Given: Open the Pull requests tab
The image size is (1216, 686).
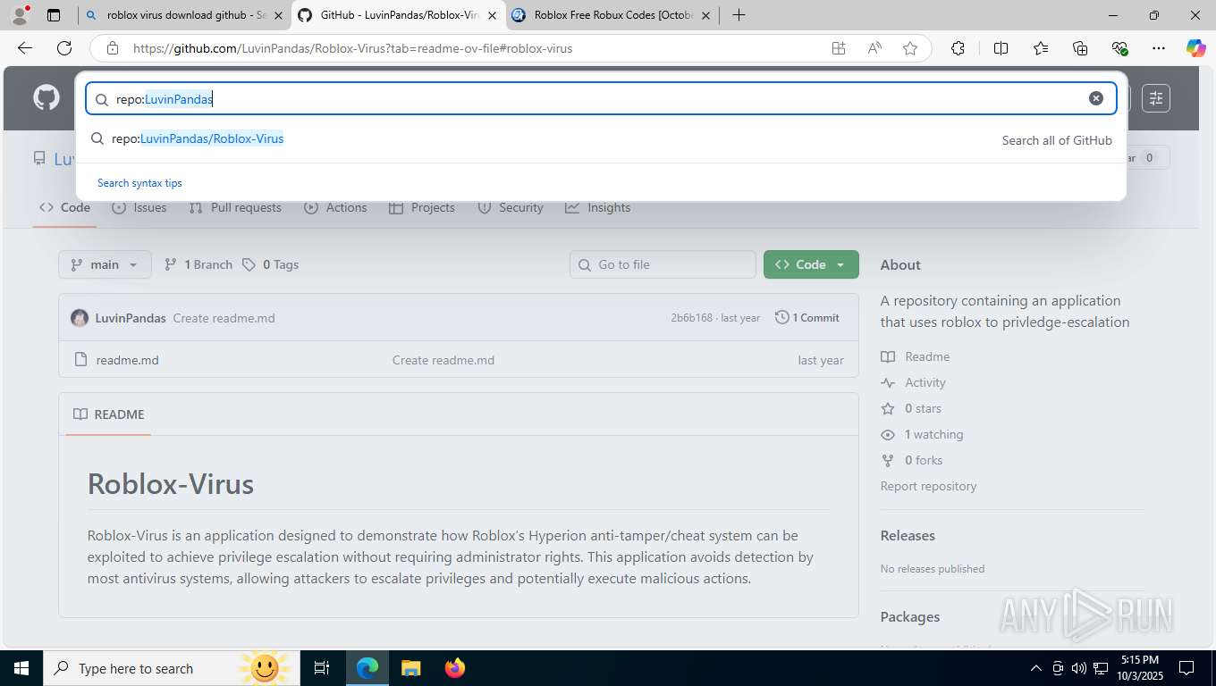Looking at the screenshot, I should coord(235,207).
